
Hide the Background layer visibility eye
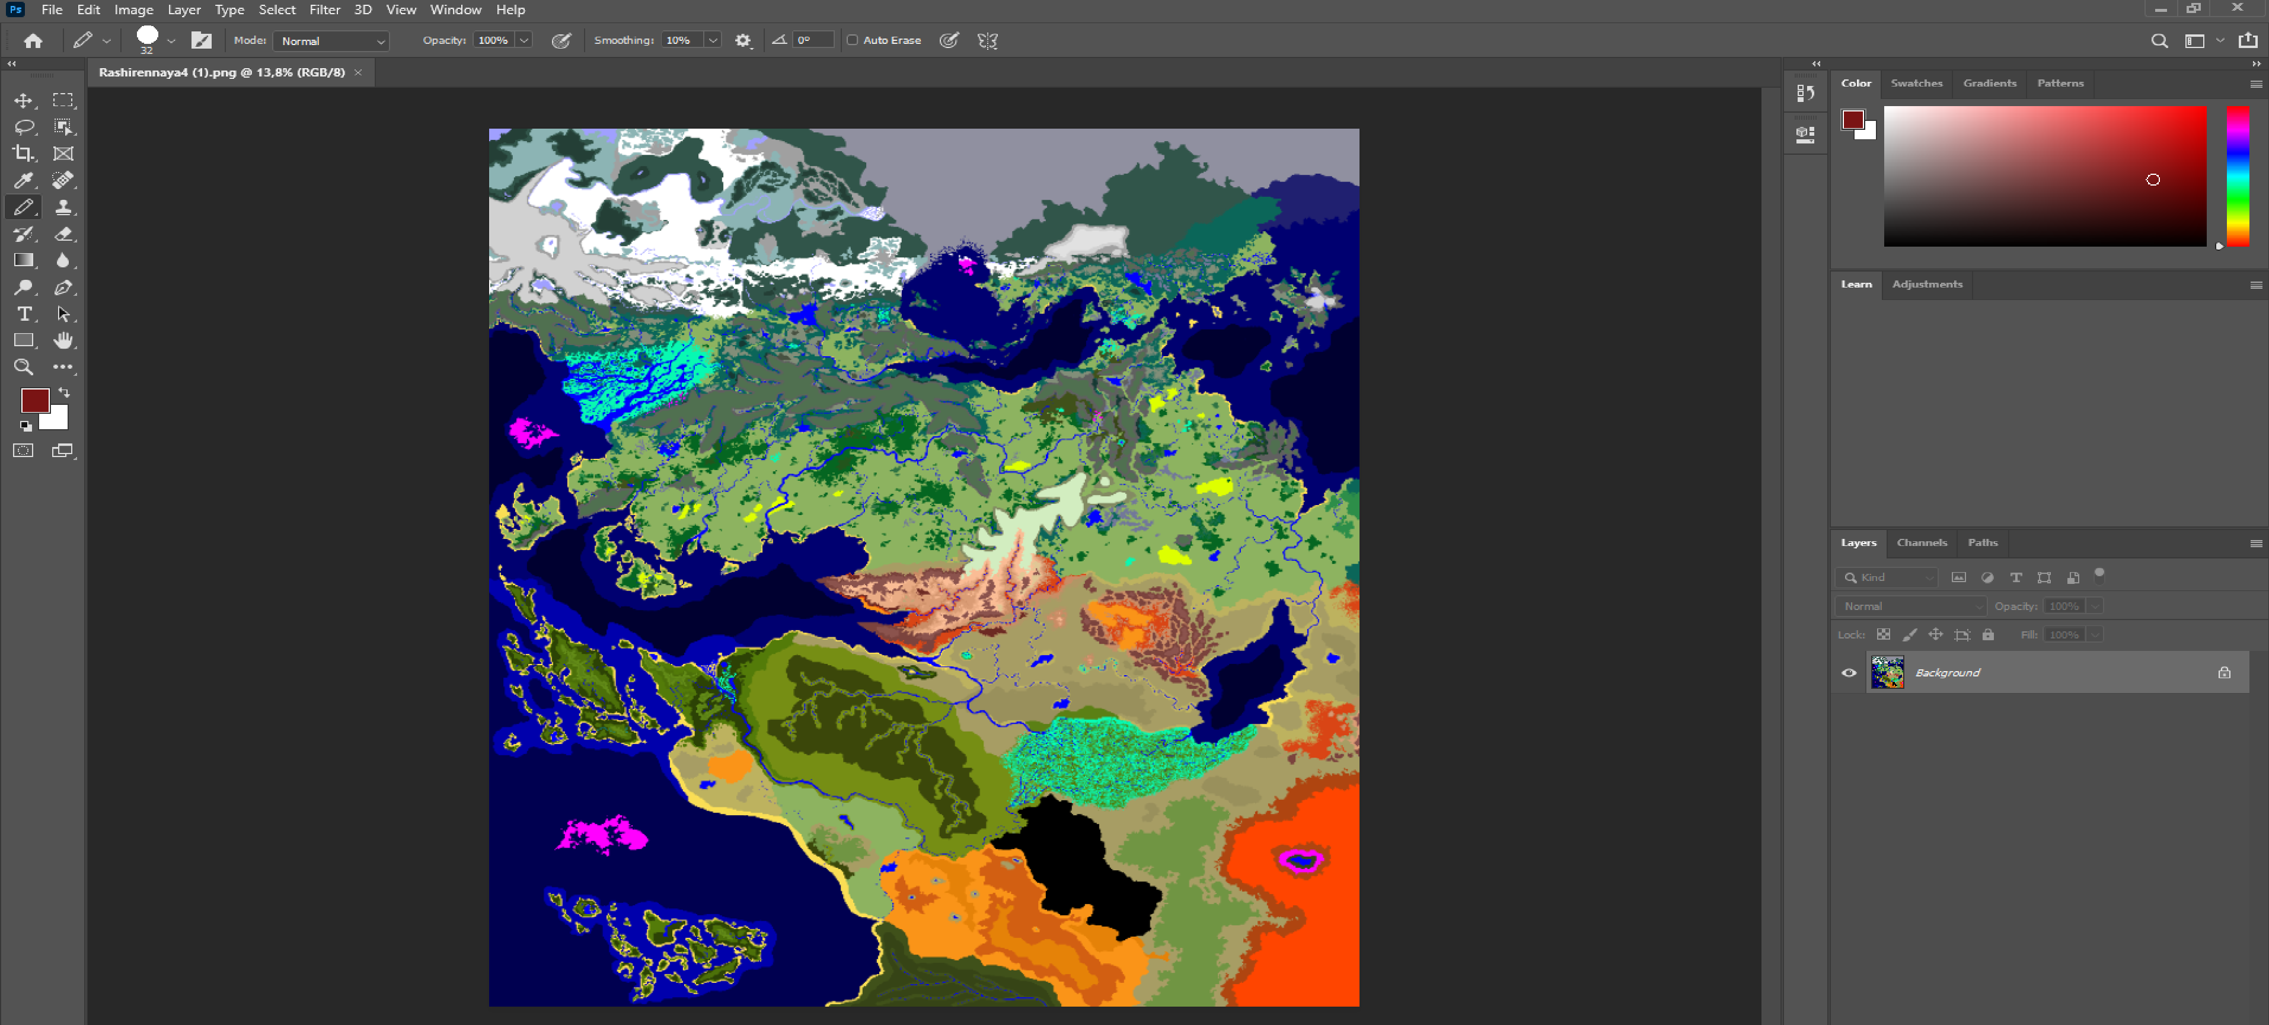[1848, 673]
